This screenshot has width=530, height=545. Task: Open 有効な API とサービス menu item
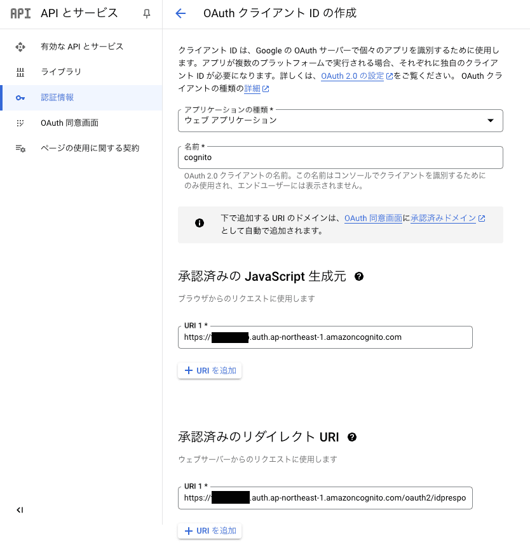81,46
